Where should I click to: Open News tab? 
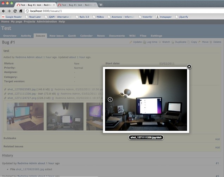(x=101, y=36)
